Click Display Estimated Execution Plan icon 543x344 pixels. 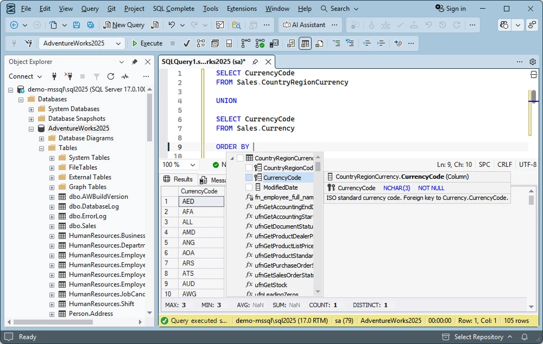pyautogui.click(x=201, y=43)
